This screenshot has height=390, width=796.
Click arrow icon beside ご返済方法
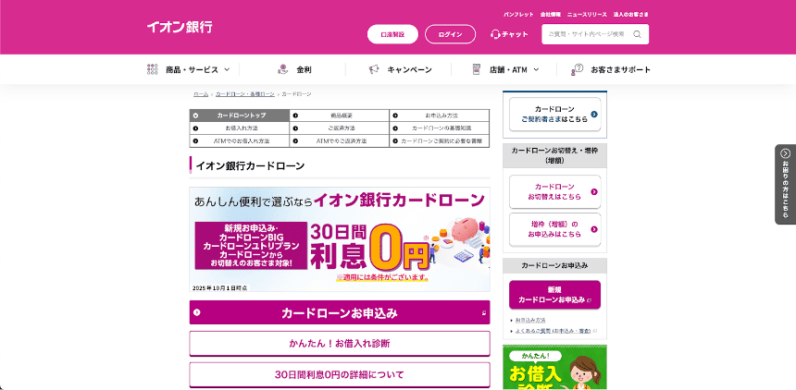tap(295, 128)
